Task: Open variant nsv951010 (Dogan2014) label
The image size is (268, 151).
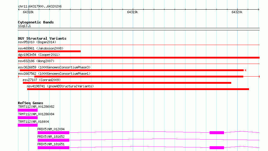Action: pos(37,42)
